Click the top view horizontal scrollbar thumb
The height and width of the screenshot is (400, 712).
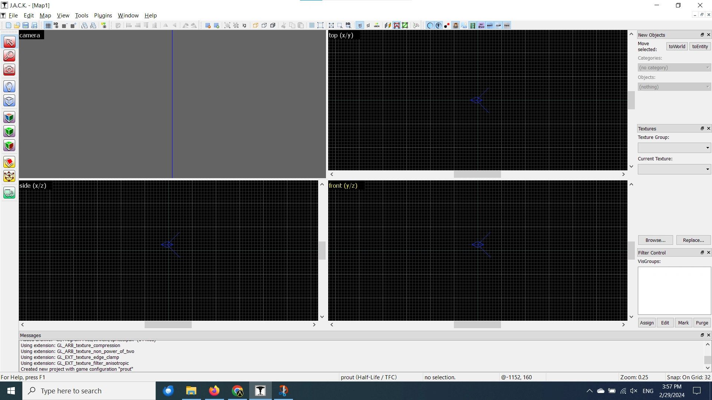(477, 174)
